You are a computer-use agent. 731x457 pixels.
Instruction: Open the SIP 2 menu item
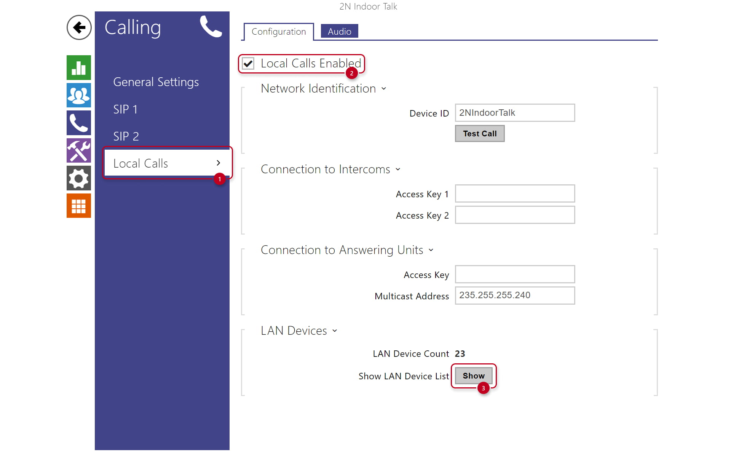[126, 136]
